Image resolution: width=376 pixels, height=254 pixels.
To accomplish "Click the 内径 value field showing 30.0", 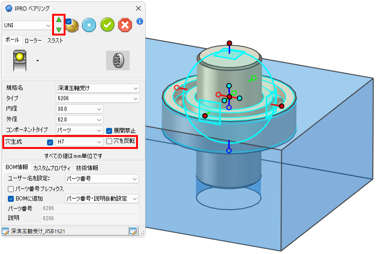I will tap(79, 109).
